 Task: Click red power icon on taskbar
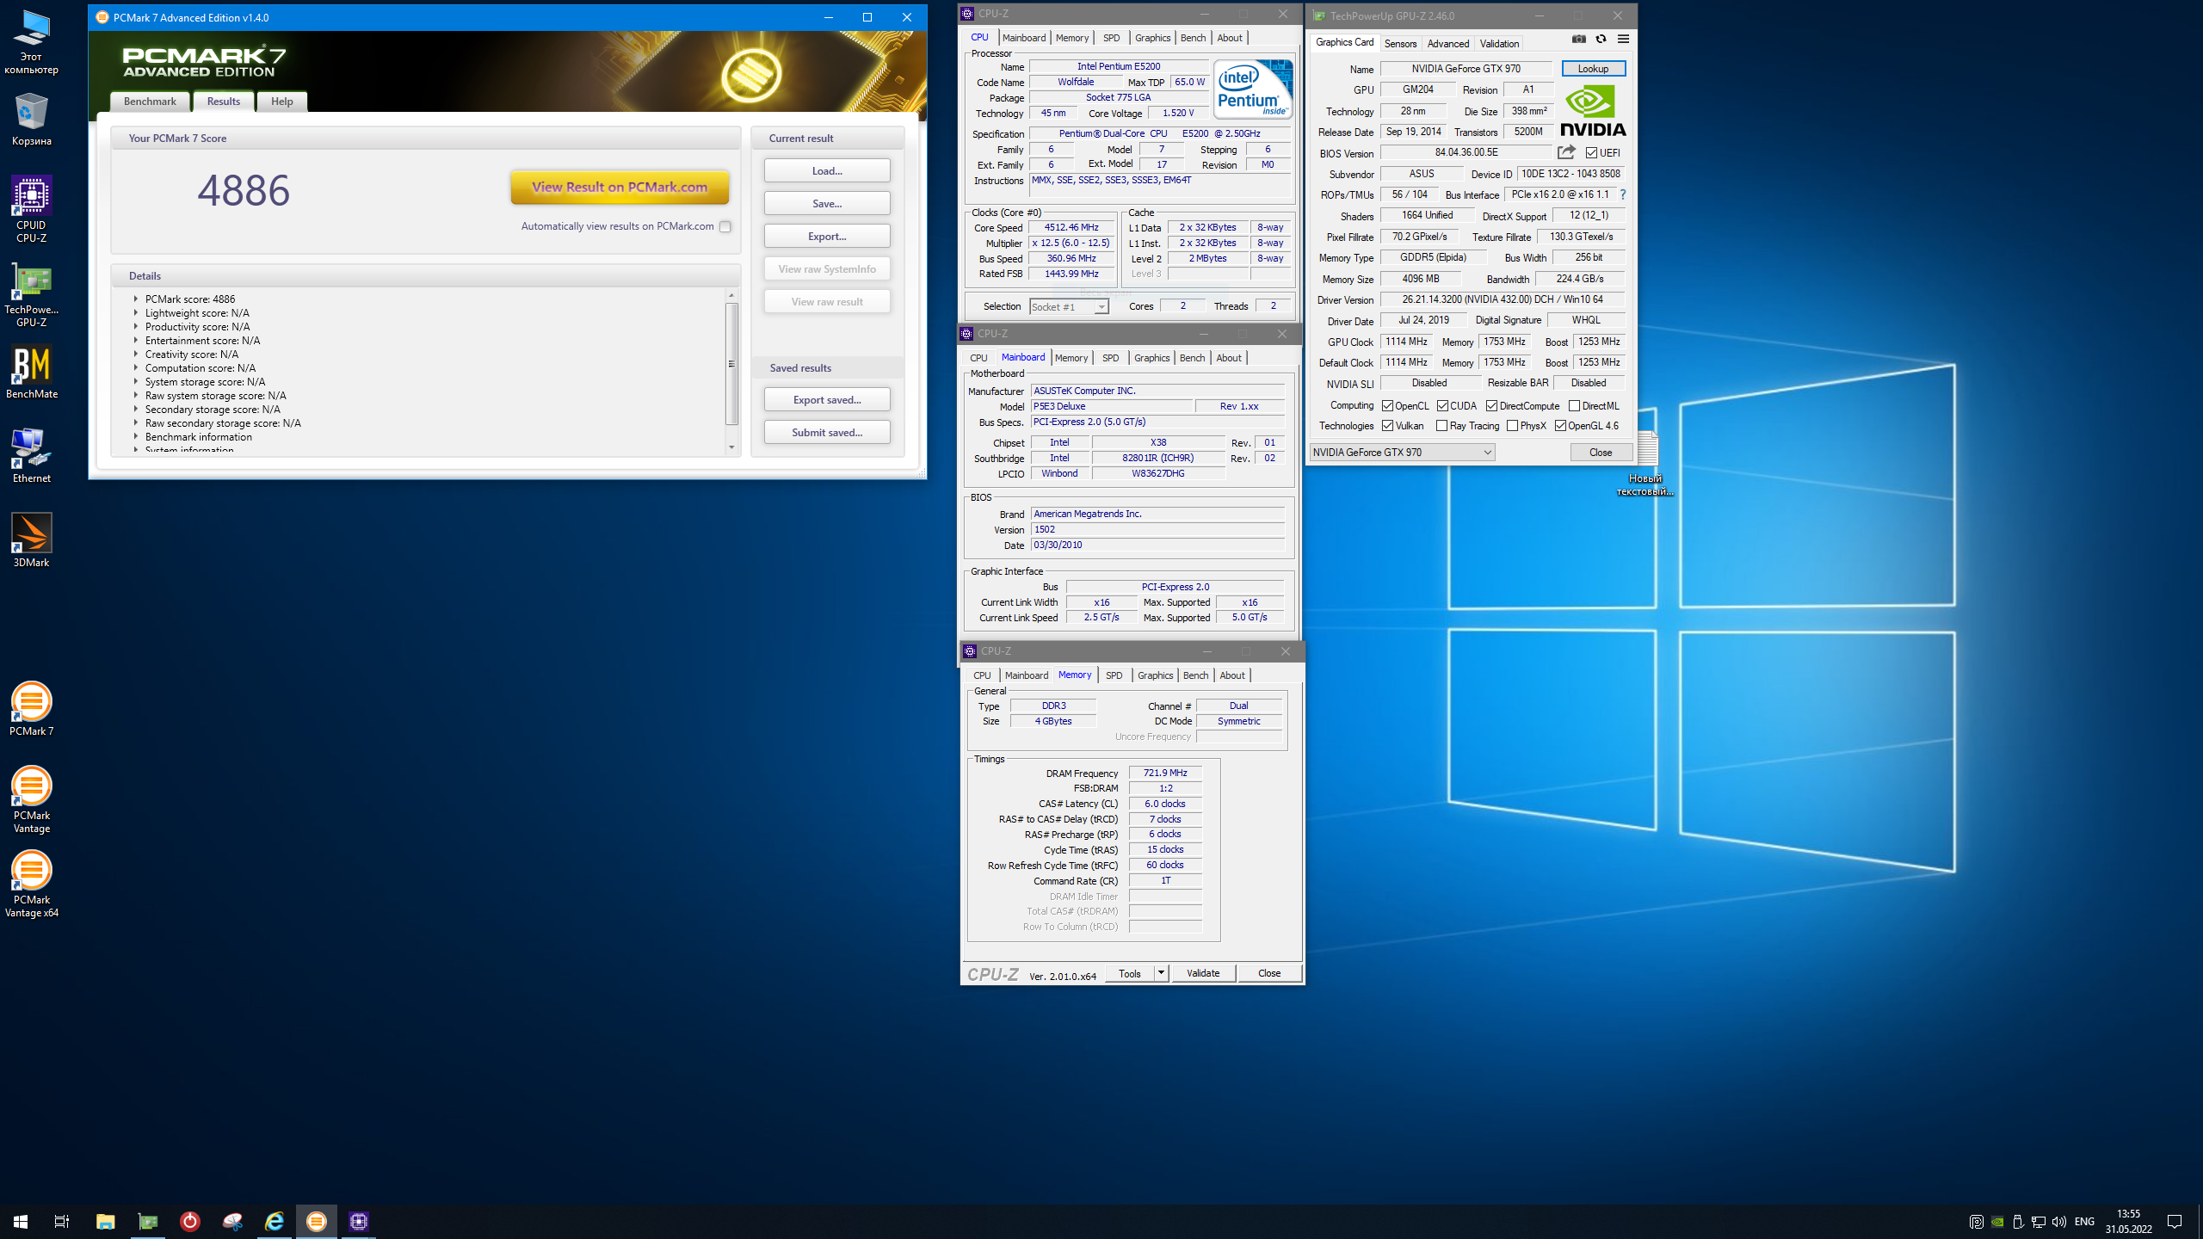pyautogui.click(x=189, y=1221)
